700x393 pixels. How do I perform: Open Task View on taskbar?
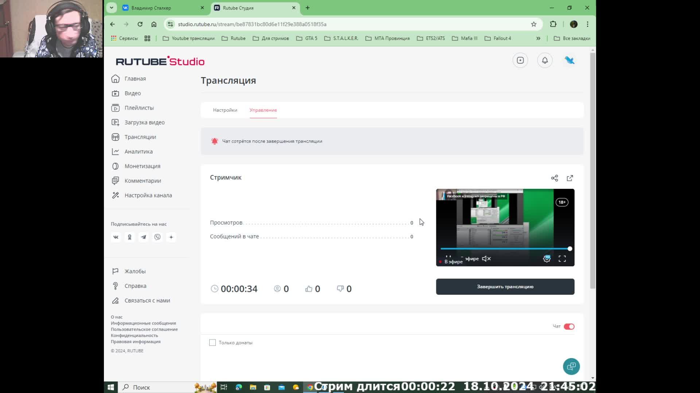click(x=224, y=387)
